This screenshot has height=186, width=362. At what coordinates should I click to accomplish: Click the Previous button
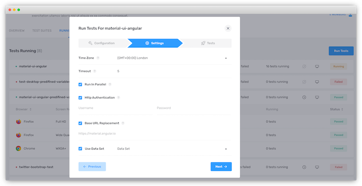[92, 167]
